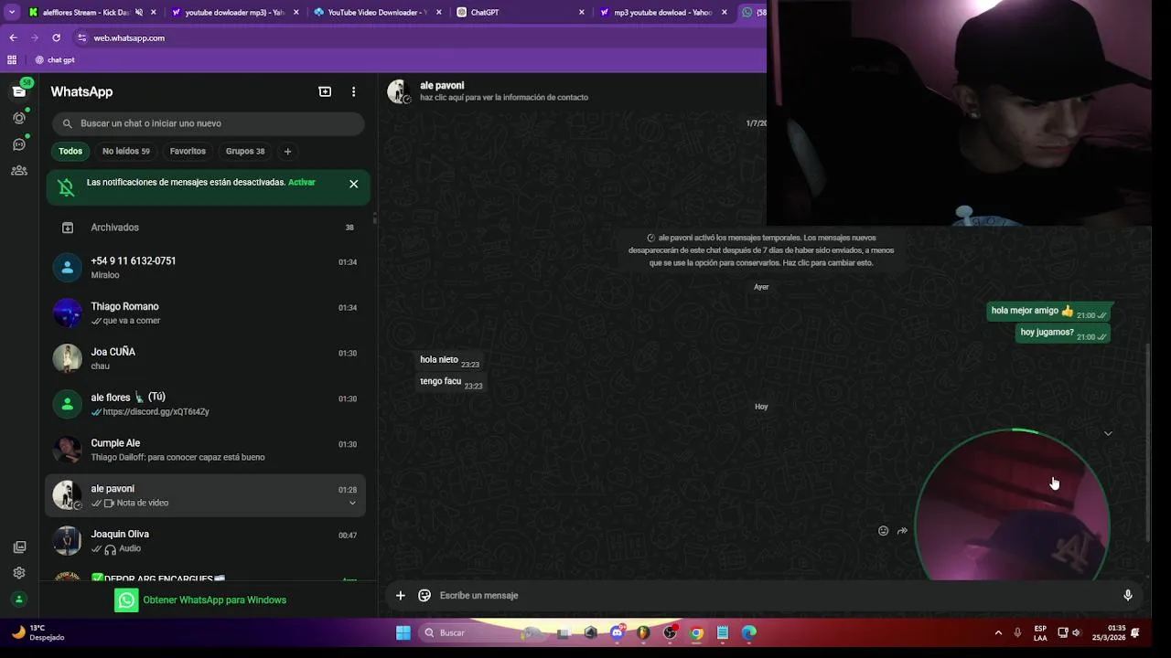Open Microsoft Edge from the taskbar
The image size is (1171, 658).
tap(749, 632)
